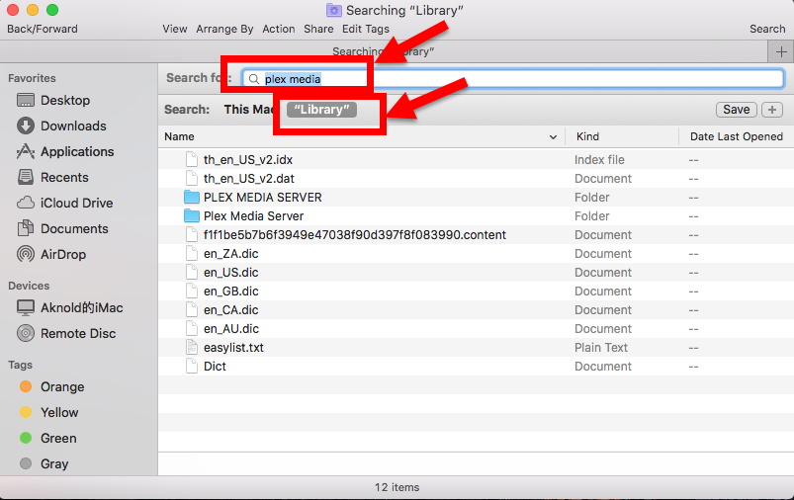
Task: Sort by Date Last Opened column
Action: 736,136
